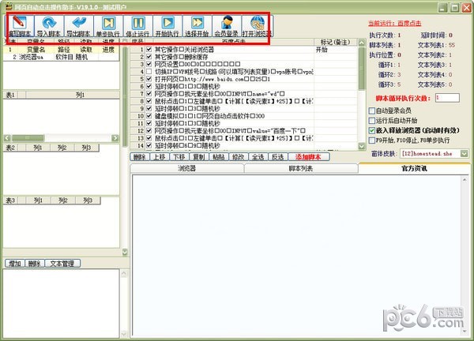Click the 粘贴 paste button

(219, 157)
